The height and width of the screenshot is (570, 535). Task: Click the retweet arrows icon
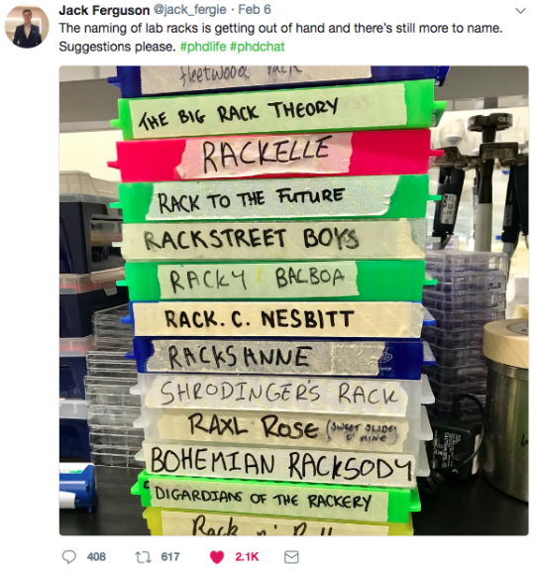click(x=144, y=556)
